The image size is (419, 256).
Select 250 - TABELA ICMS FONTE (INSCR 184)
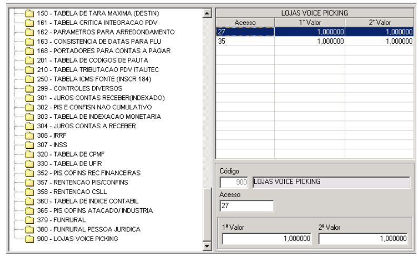[94, 79]
